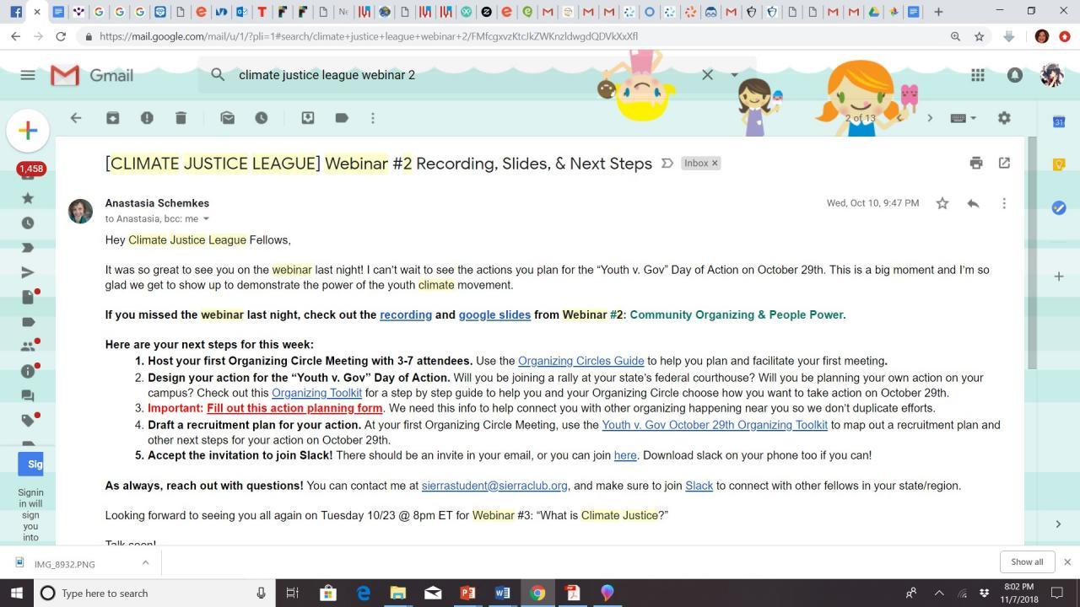Open the input tools keyboard dropdown
The height and width of the screenshot is (607, 1080).
(x=963, y=118)
